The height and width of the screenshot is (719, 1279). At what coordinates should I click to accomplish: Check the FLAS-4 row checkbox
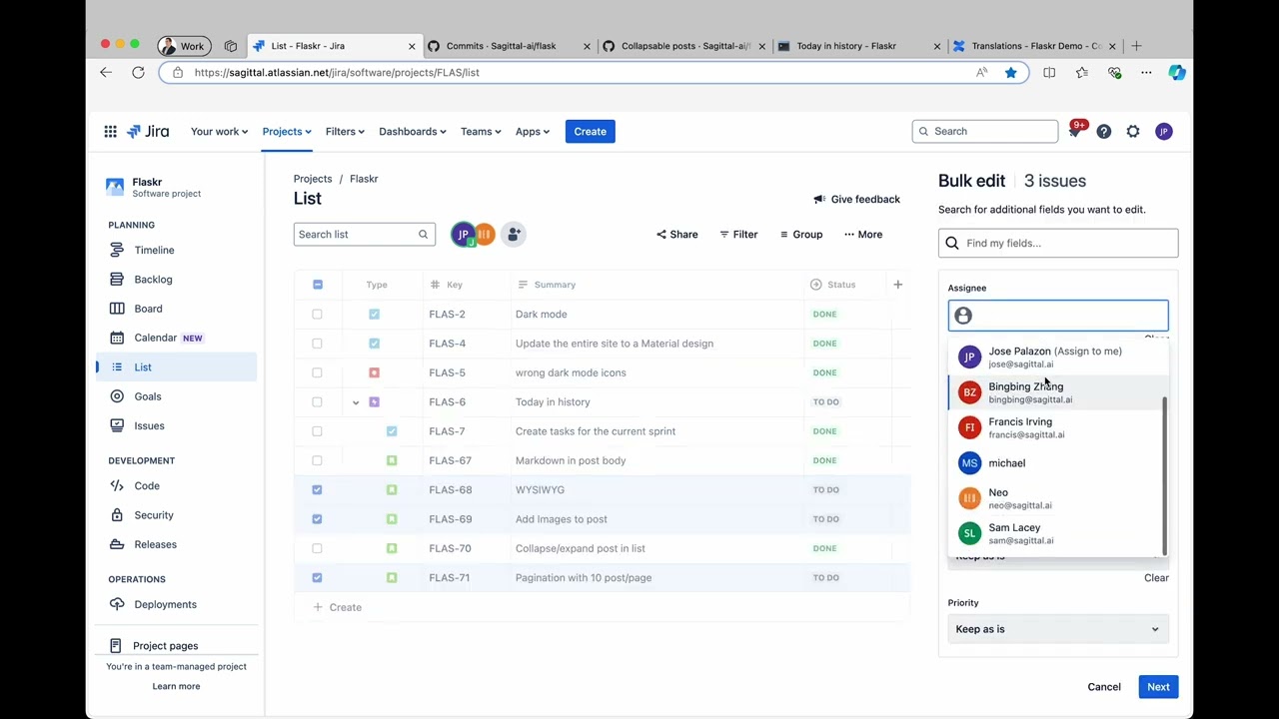317,344
